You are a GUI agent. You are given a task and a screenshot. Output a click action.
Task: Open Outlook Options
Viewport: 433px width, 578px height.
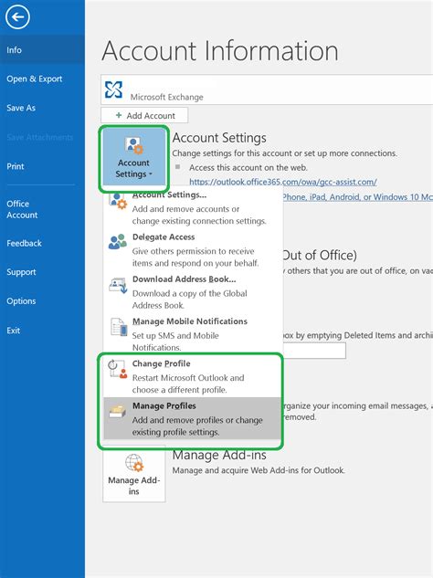click(x=21, y=300)
